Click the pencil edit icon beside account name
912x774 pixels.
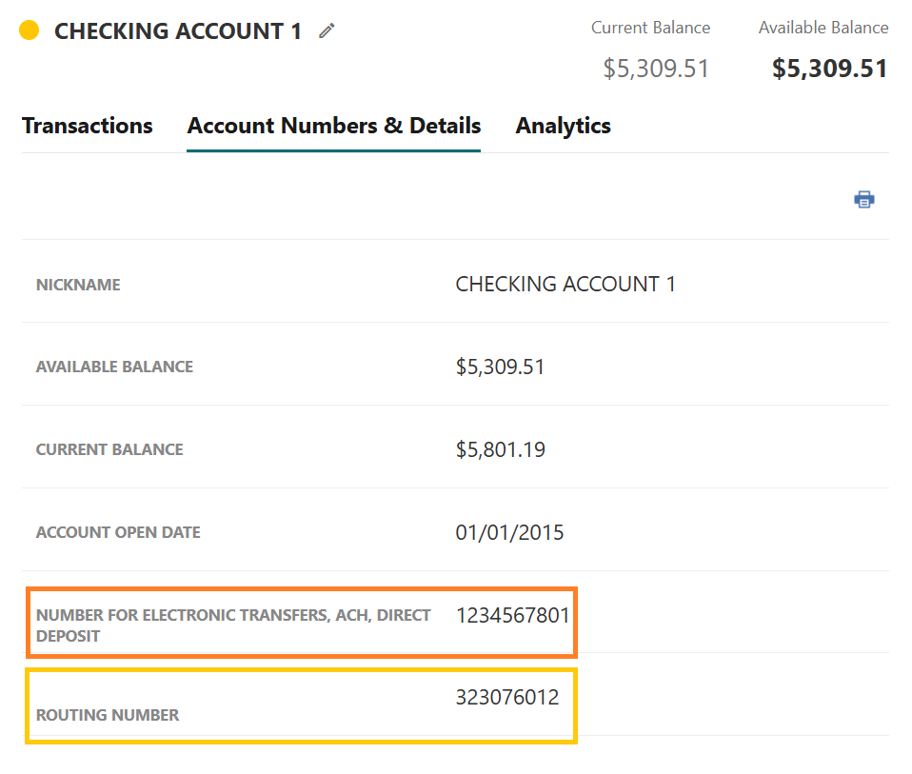pos(327,31)
